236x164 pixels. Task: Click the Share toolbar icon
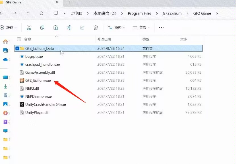(82, 28)
